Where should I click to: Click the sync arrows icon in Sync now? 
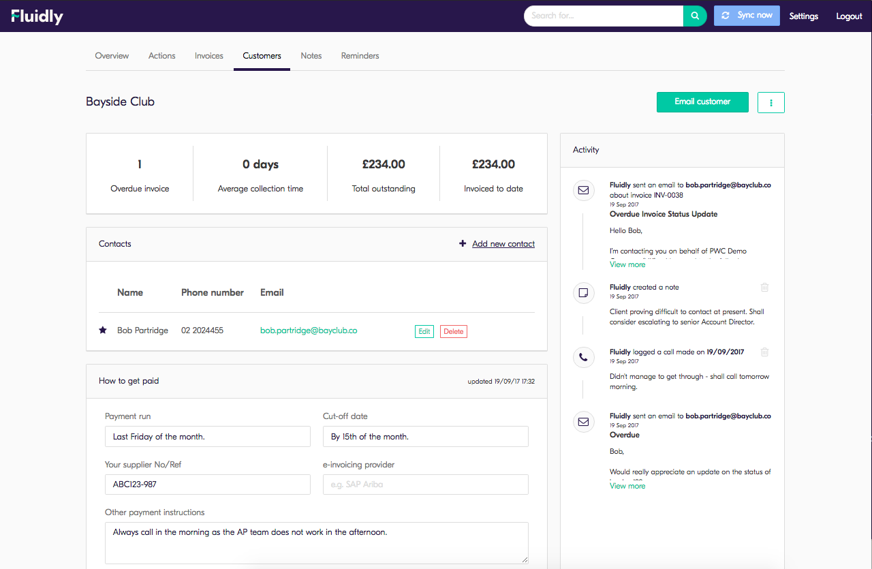click(725, 15)
